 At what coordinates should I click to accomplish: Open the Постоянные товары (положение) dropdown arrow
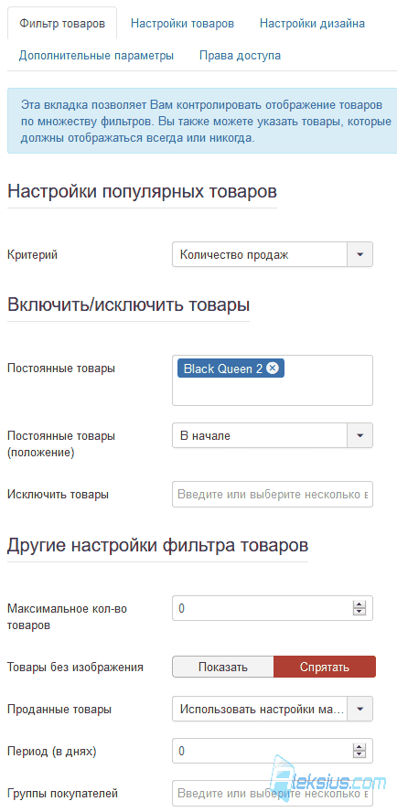coord(360,435)
